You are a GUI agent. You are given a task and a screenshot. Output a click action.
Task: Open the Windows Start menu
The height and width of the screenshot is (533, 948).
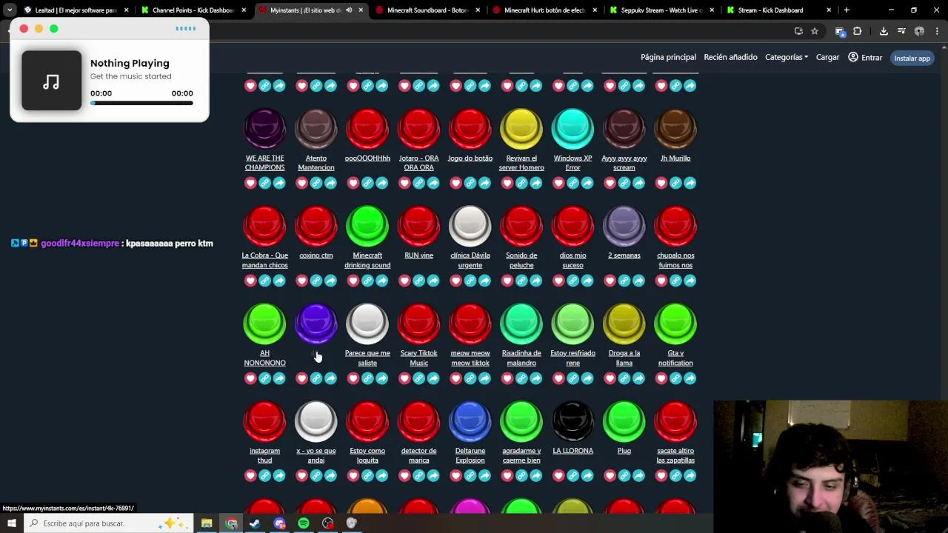point(11,523)
